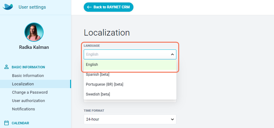
Task: Click Radka Kalman's profile avatar
Action: [34, 32]
